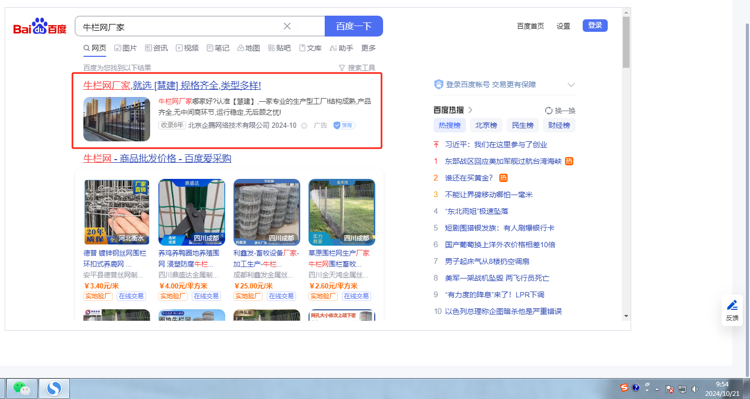Click the 热 badge beside 谁还在买黄金
Screen dimensions: 750x399
tap(503, 178)
